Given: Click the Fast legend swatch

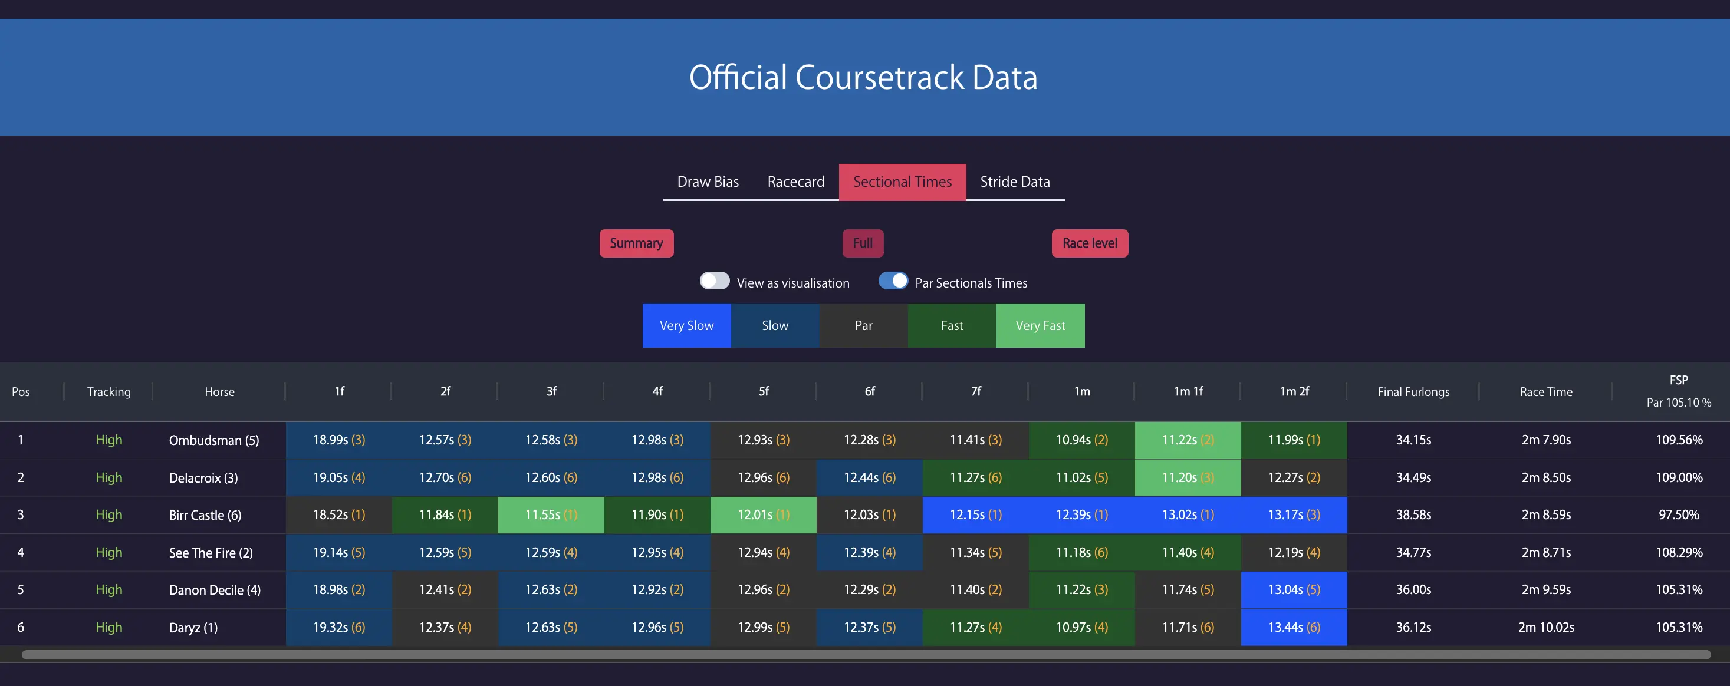Looking at the screenshot, I should coord(951,325).
